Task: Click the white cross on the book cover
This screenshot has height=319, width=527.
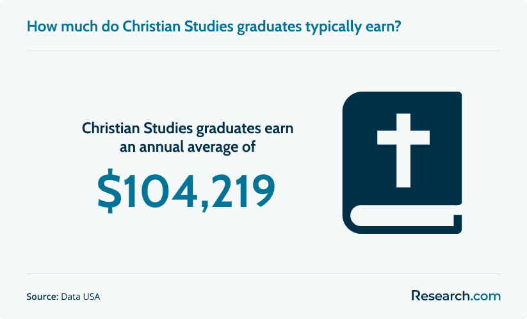Action: coord(403,151)
